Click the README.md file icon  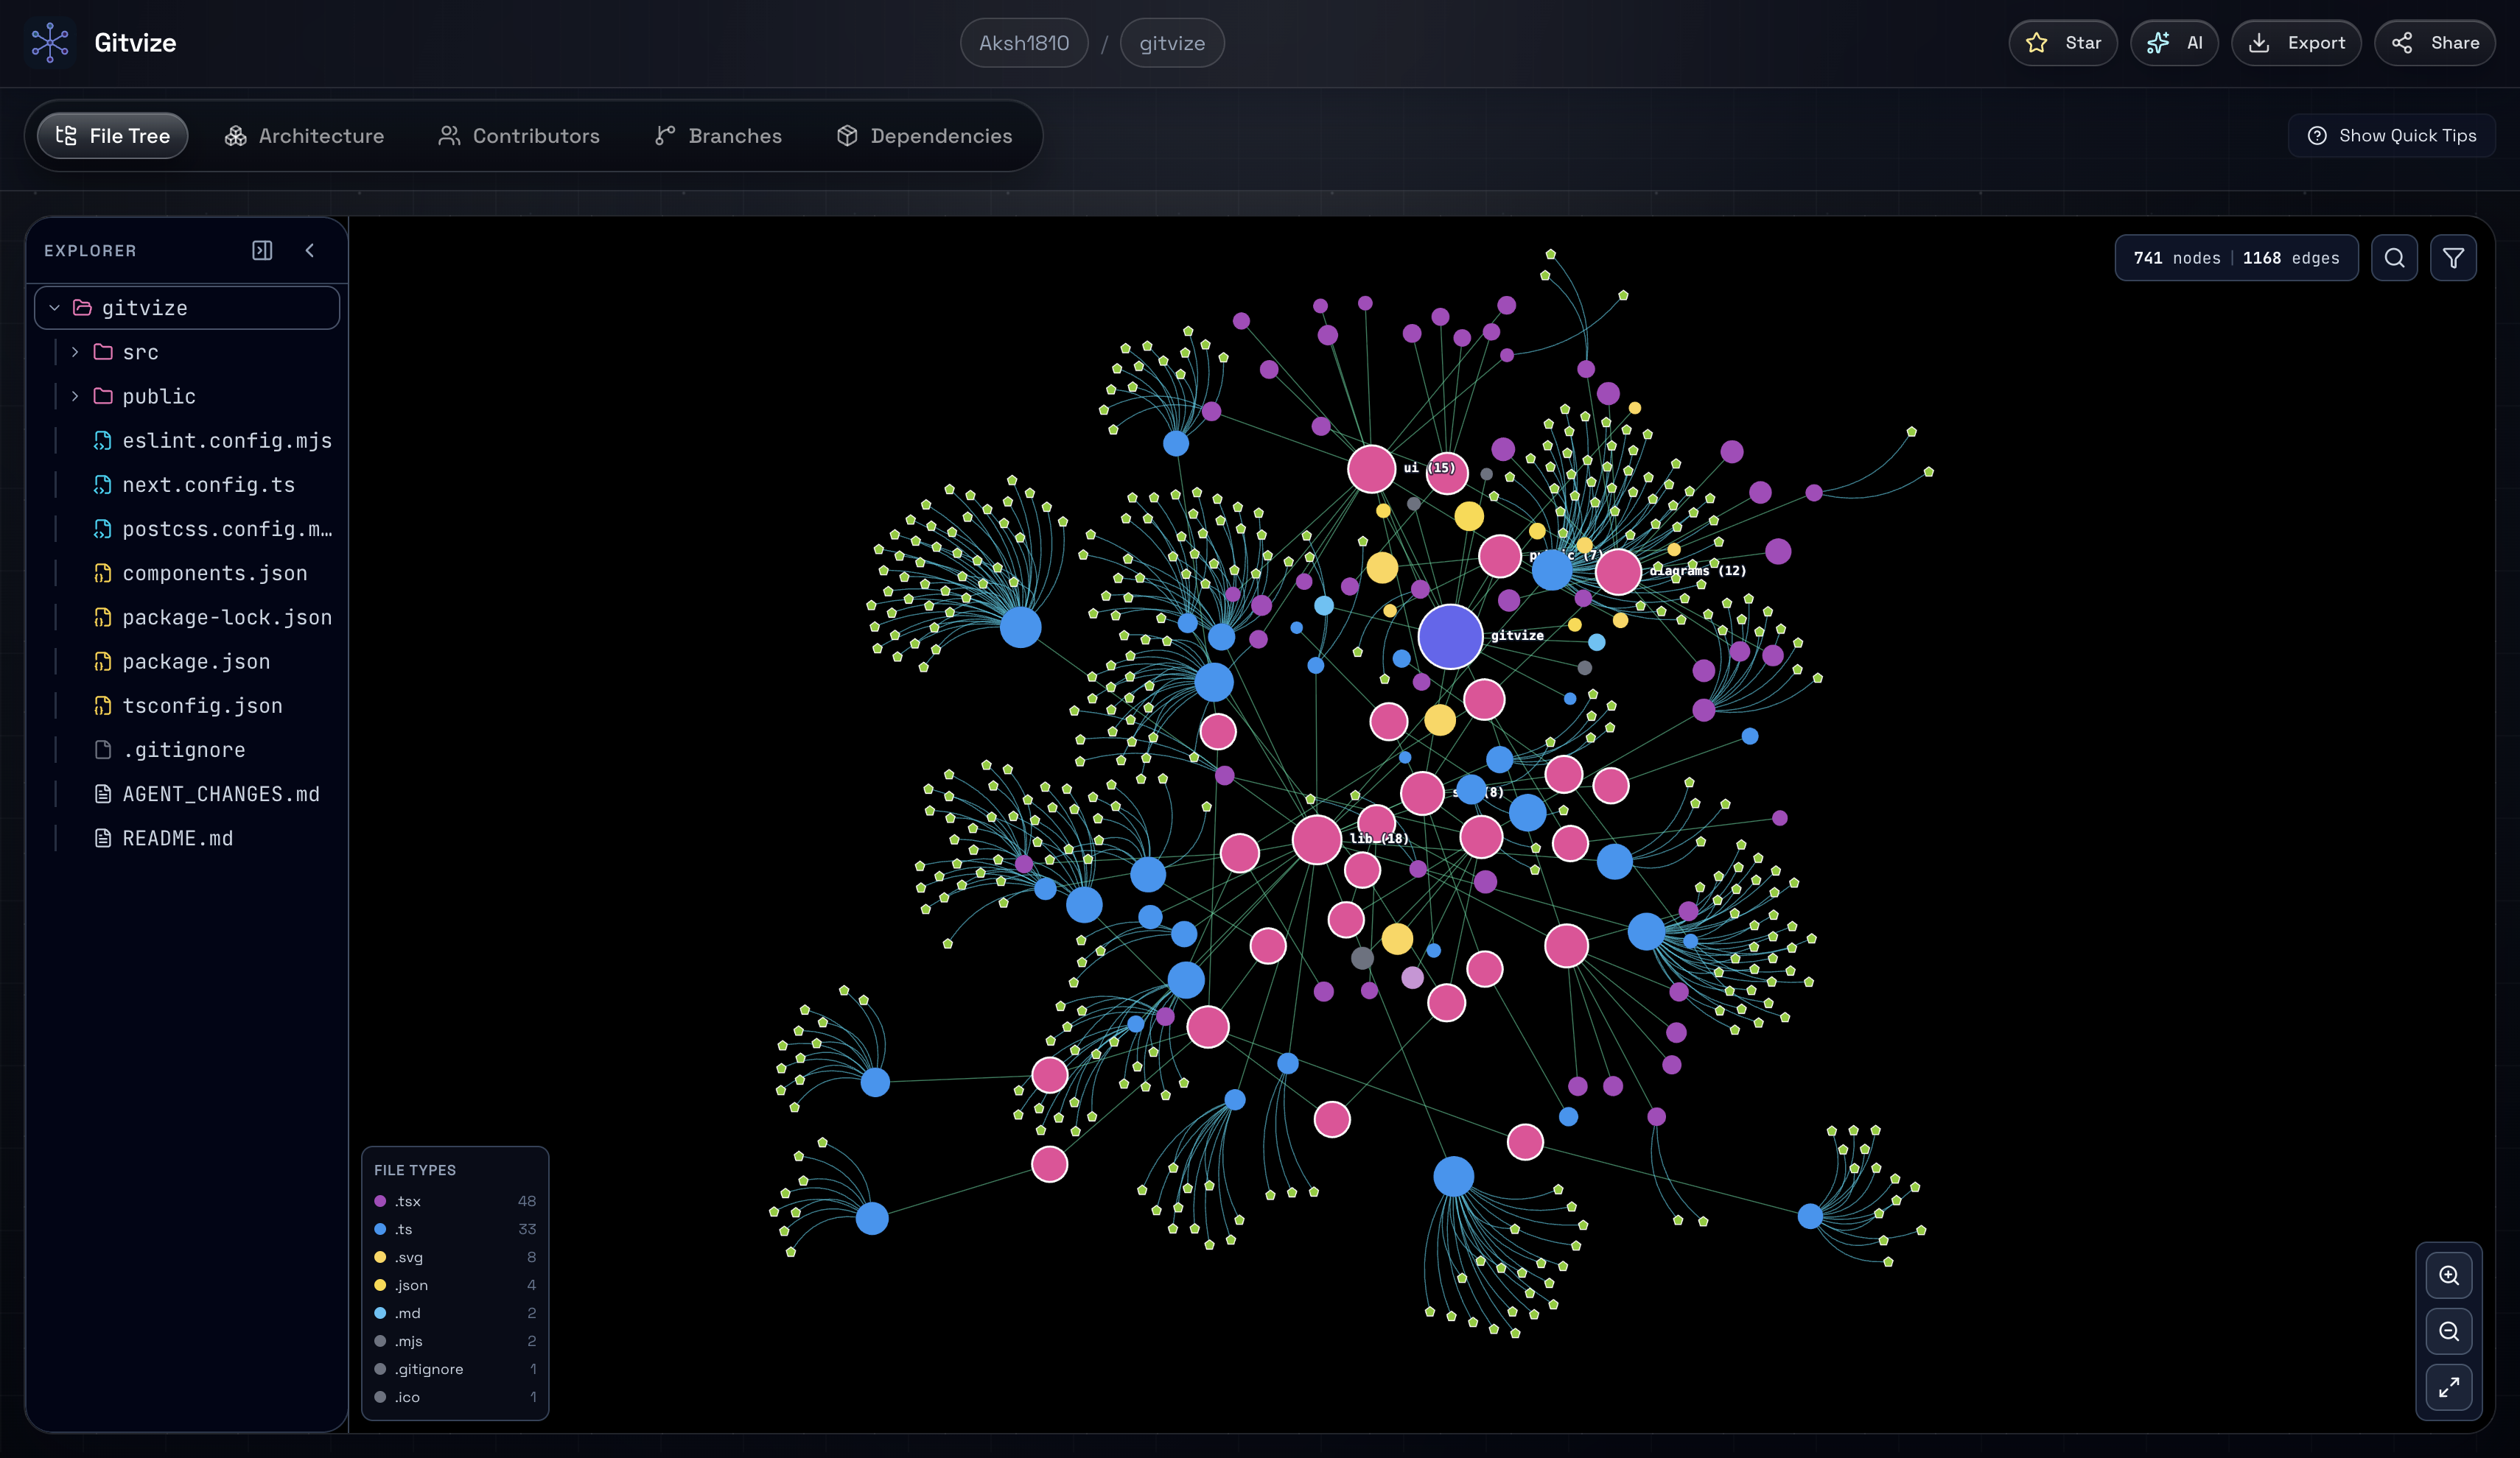pyautogui.click(x=103, y=839)
